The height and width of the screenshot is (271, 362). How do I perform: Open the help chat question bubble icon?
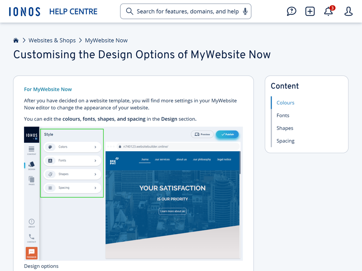(291, 11)
